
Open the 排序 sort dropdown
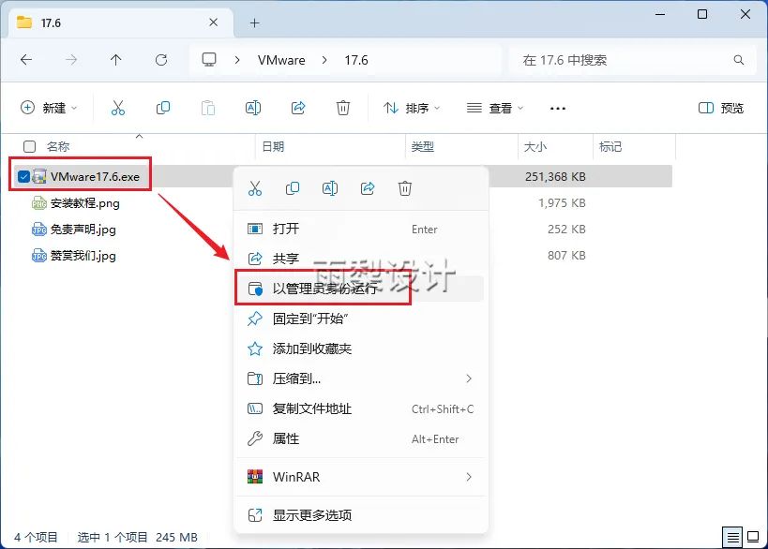(412, 108)
